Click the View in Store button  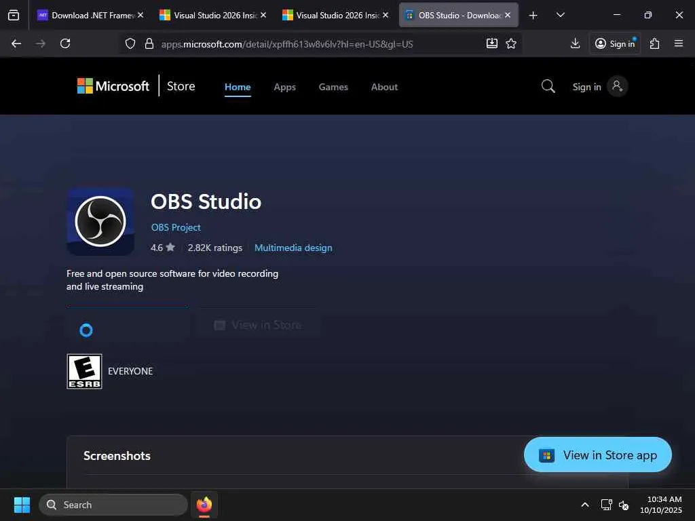pos(259,325)
